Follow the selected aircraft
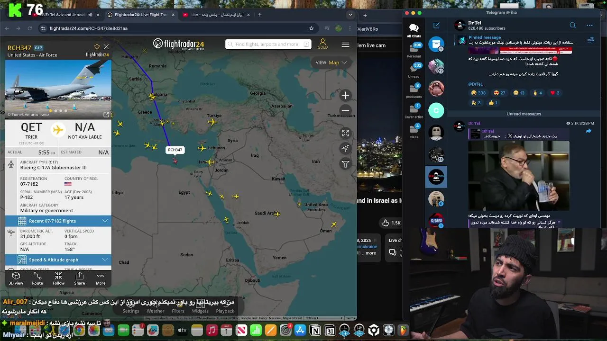This screenshot has height=341, width=607. pyautogui.click(x=58, y=278)
